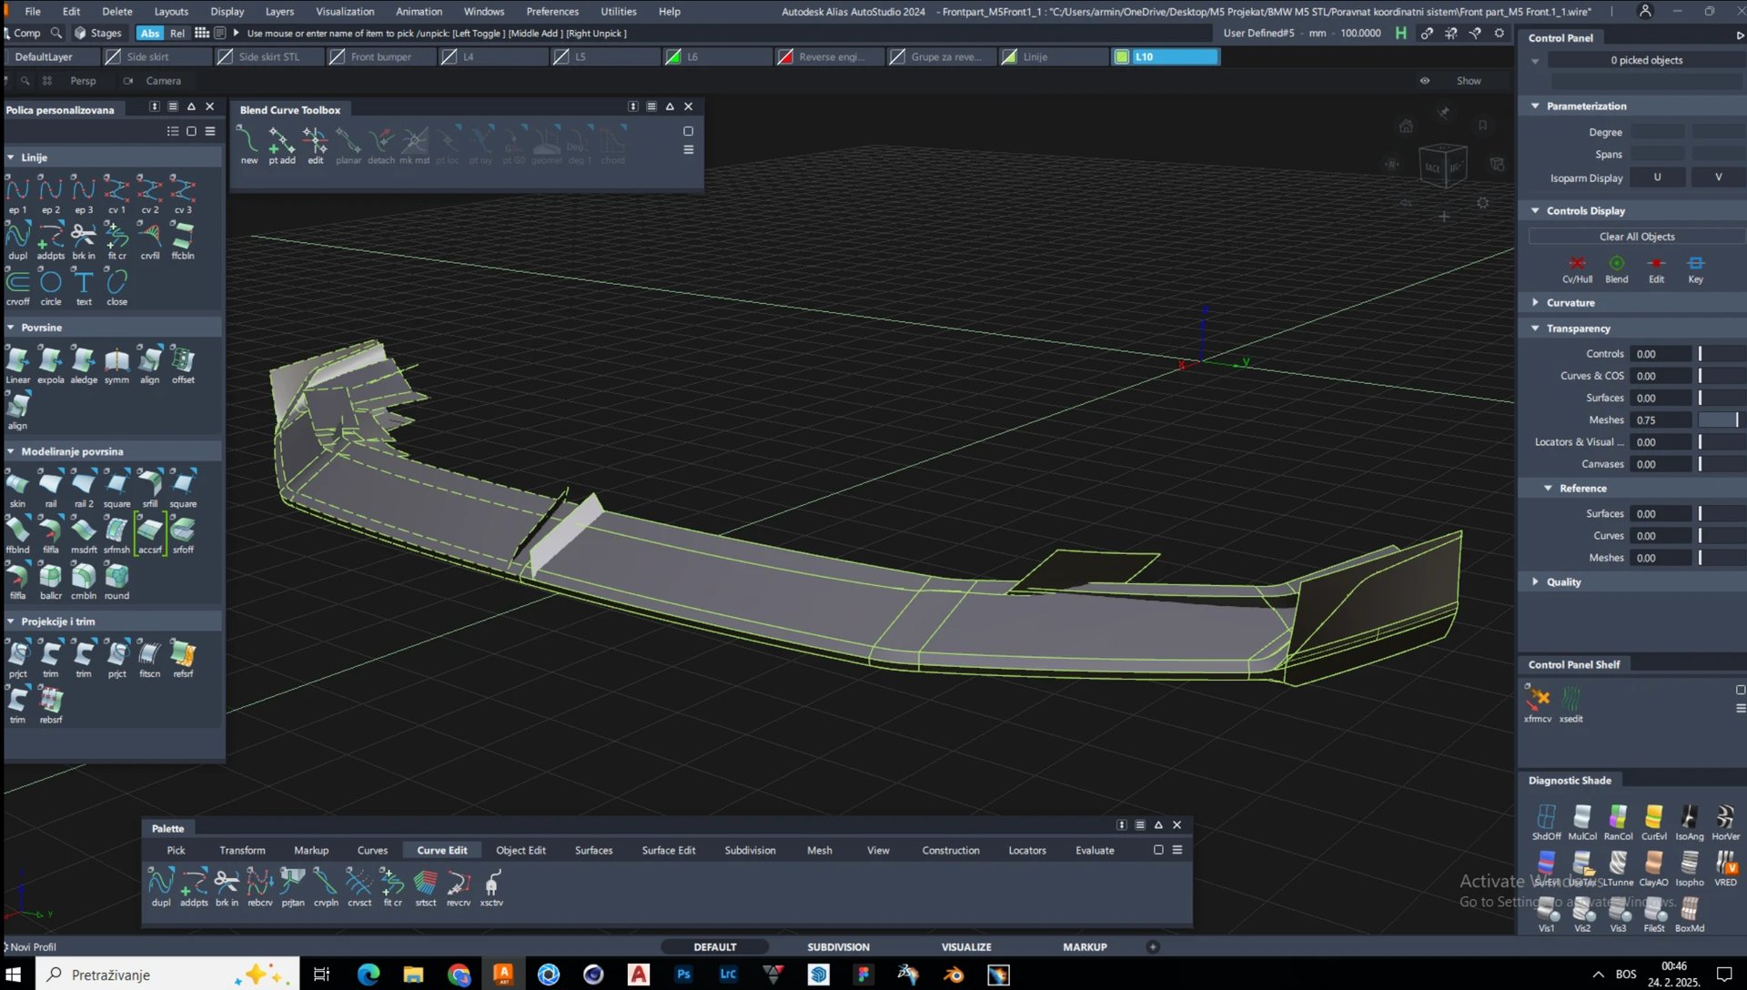Toggle Cv/Hull controls display
This screenshot has width=1747, height=990.
(x=1577, y=264)
